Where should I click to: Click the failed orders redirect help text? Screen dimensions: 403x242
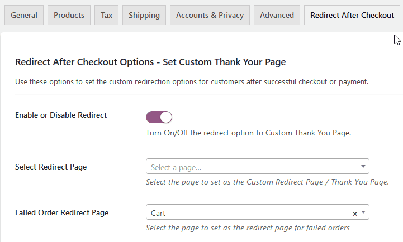(248, 228)
